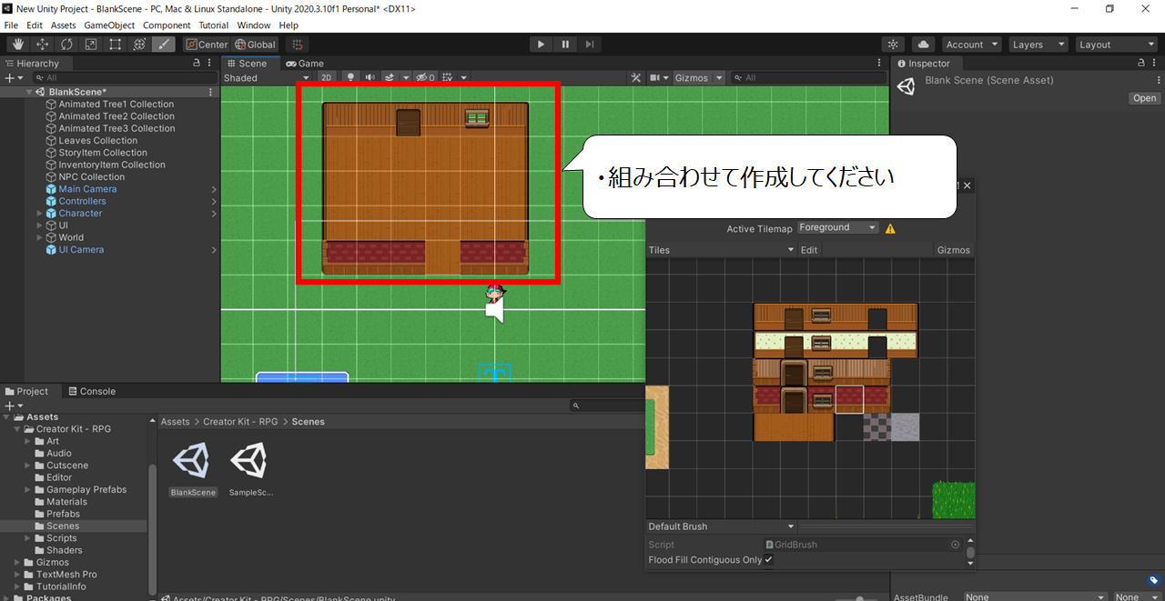Open the Default Brush dropdown

(721, 526)
